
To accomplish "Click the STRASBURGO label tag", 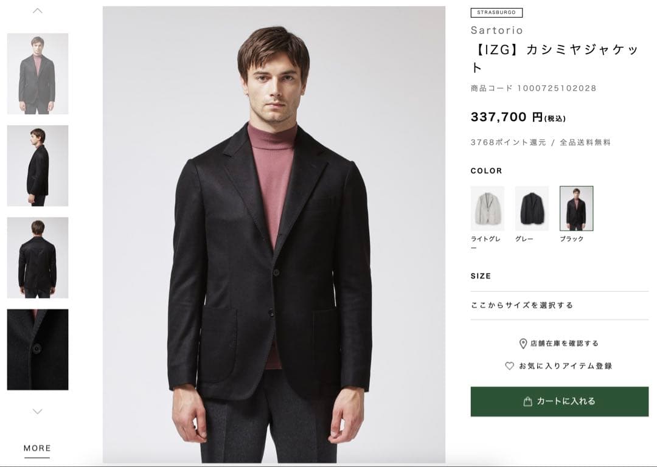I will pyautogui.click(x=496, y=12).
